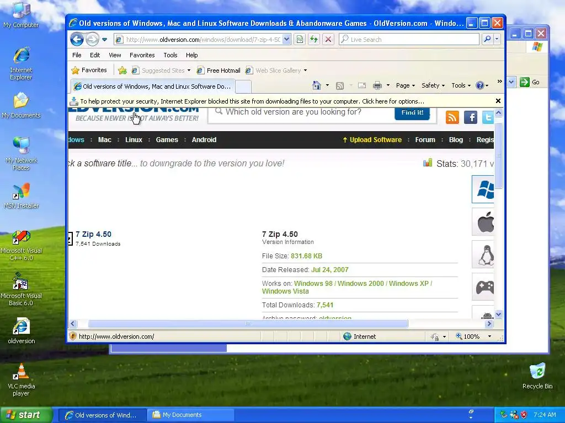Select the Windows logo category icon

(483, 189)
